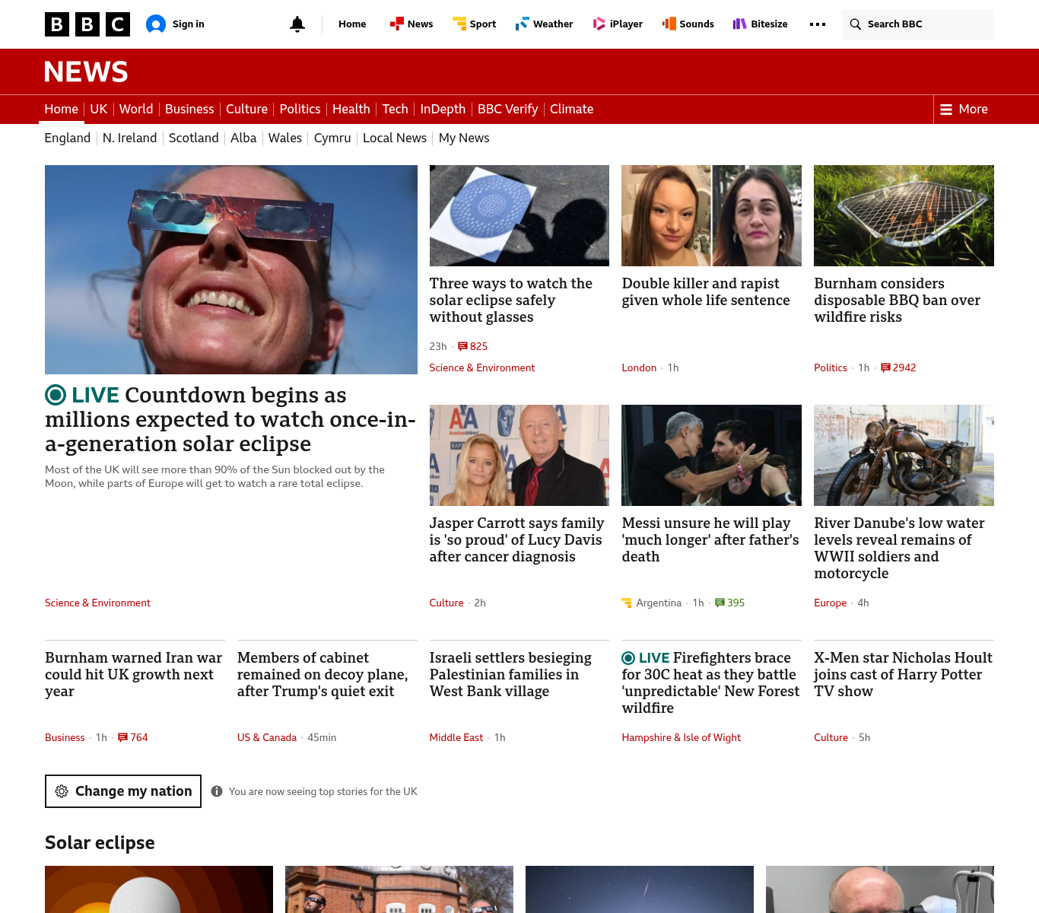This screenshot has width=1039, height=913.
Task: Open the N. Ireland regional link
Action: pyautogui.click(x=129, y=138)
